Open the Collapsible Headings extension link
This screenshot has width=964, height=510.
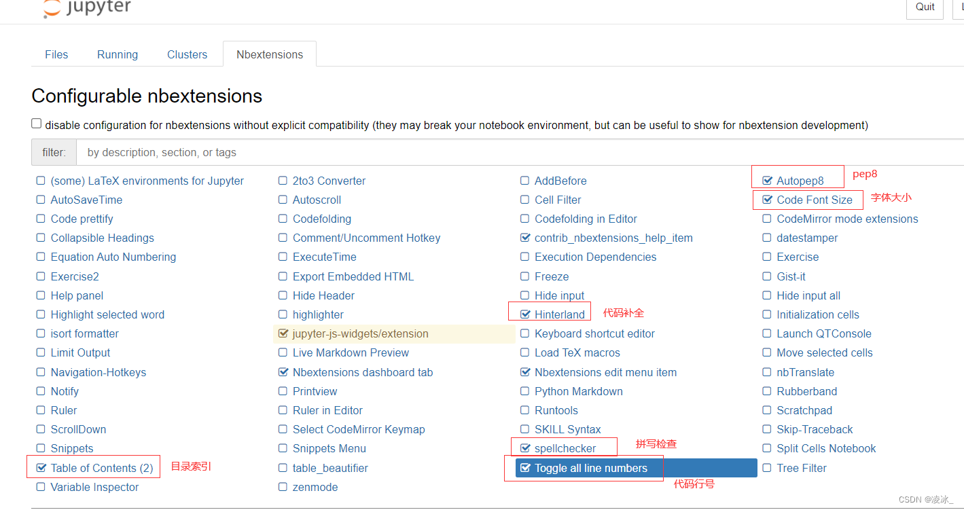(103, 238)
